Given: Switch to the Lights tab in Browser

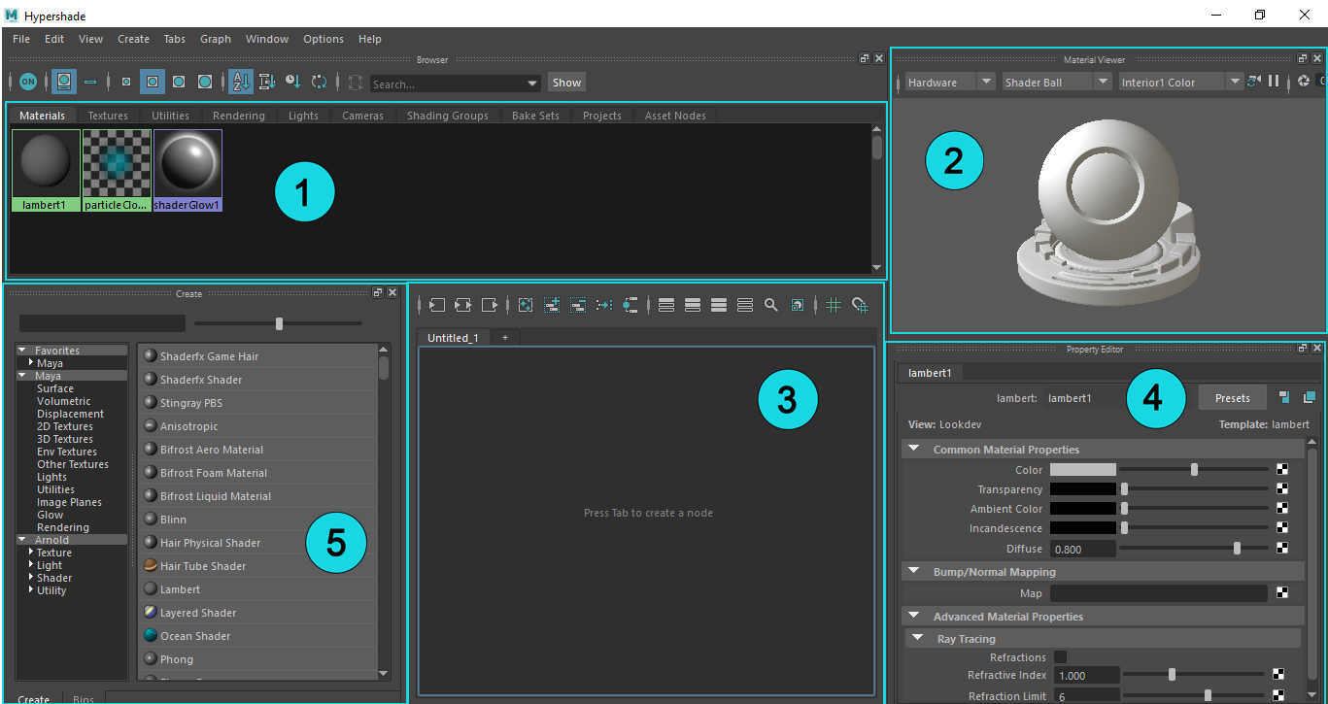Looking at the screenshot, I should coord(303,116).
